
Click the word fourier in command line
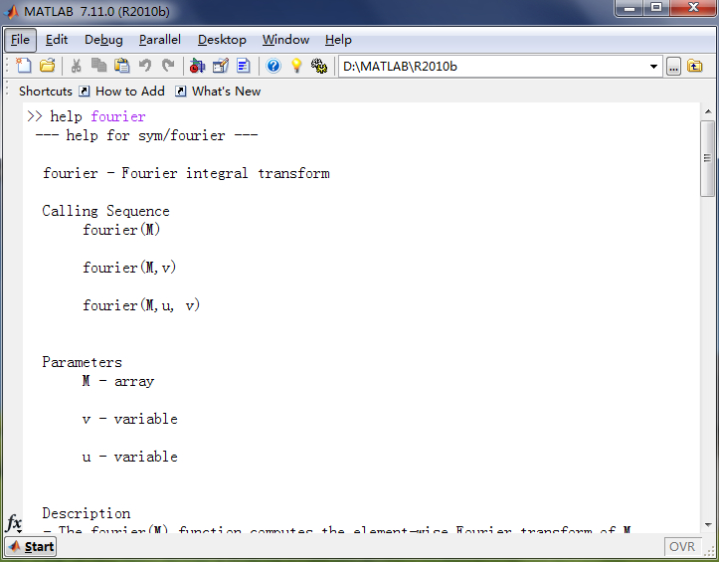[x=118, y=116]
